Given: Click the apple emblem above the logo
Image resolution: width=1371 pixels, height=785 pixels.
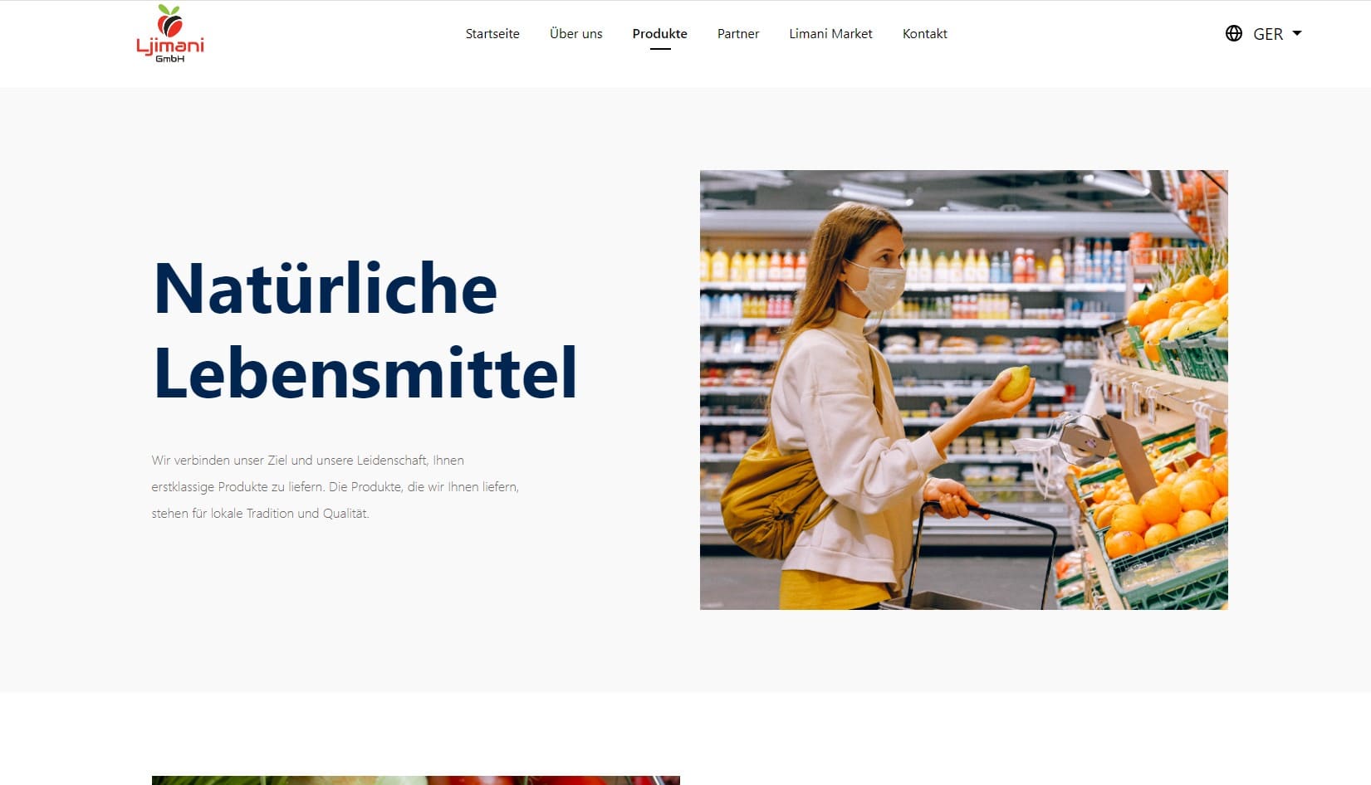Looking at the screenshot, I should 170,20.
